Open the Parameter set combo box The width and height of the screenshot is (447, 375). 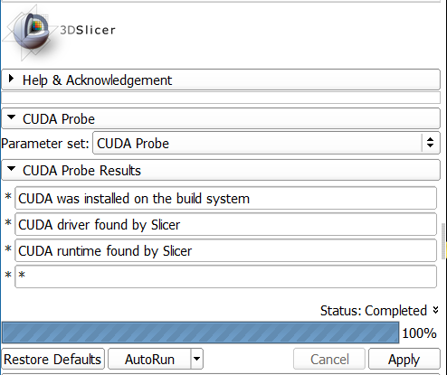(x=266, y=143)
